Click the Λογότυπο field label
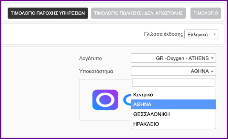This screenshot has width=228, height=139. [90, 58]
